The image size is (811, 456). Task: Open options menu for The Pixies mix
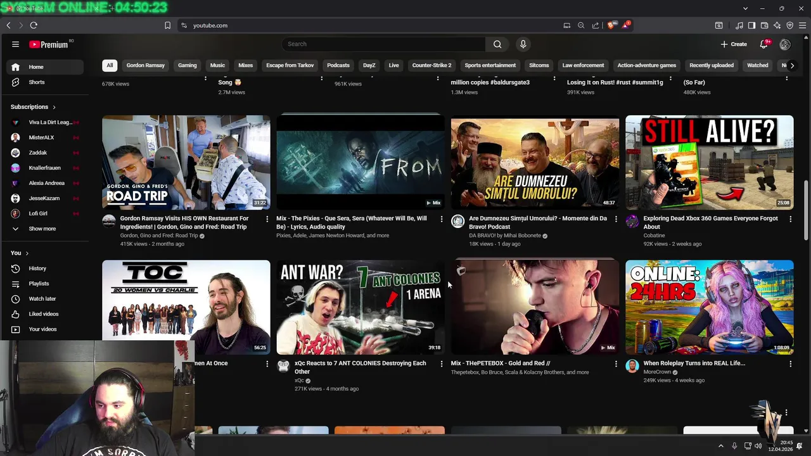442,219
